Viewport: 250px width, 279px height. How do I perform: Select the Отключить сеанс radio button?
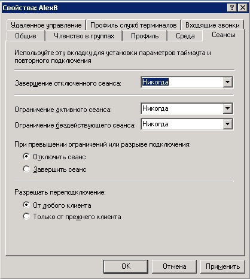[26, 157]
